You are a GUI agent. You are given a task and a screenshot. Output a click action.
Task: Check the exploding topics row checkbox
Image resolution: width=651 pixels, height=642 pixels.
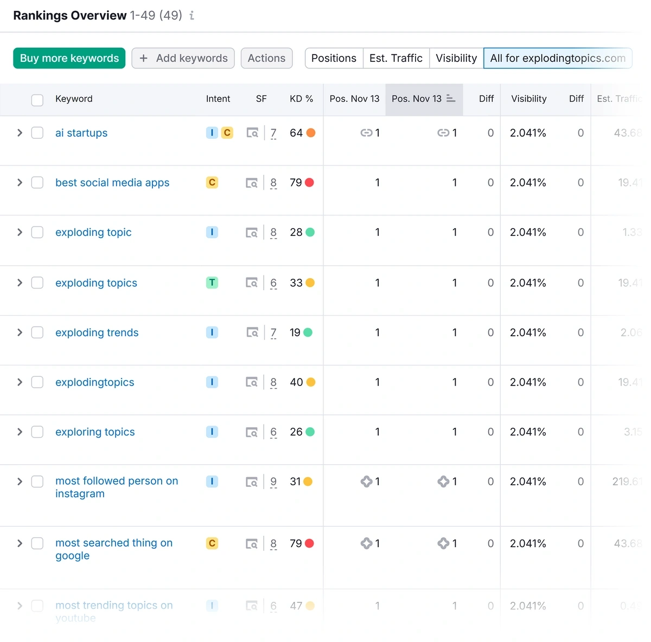pyautogui.click(x=37, y=283)
